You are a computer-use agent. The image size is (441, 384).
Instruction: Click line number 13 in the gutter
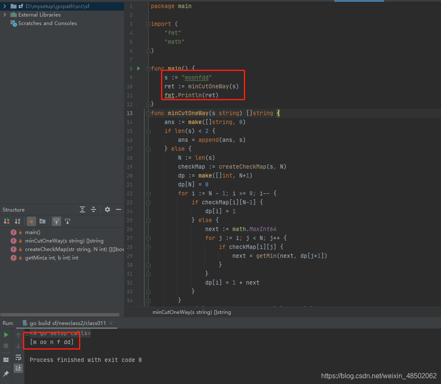tap(130, 113)
